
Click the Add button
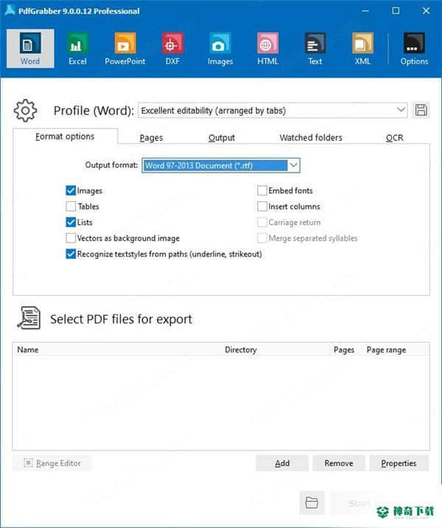[282, 463]
